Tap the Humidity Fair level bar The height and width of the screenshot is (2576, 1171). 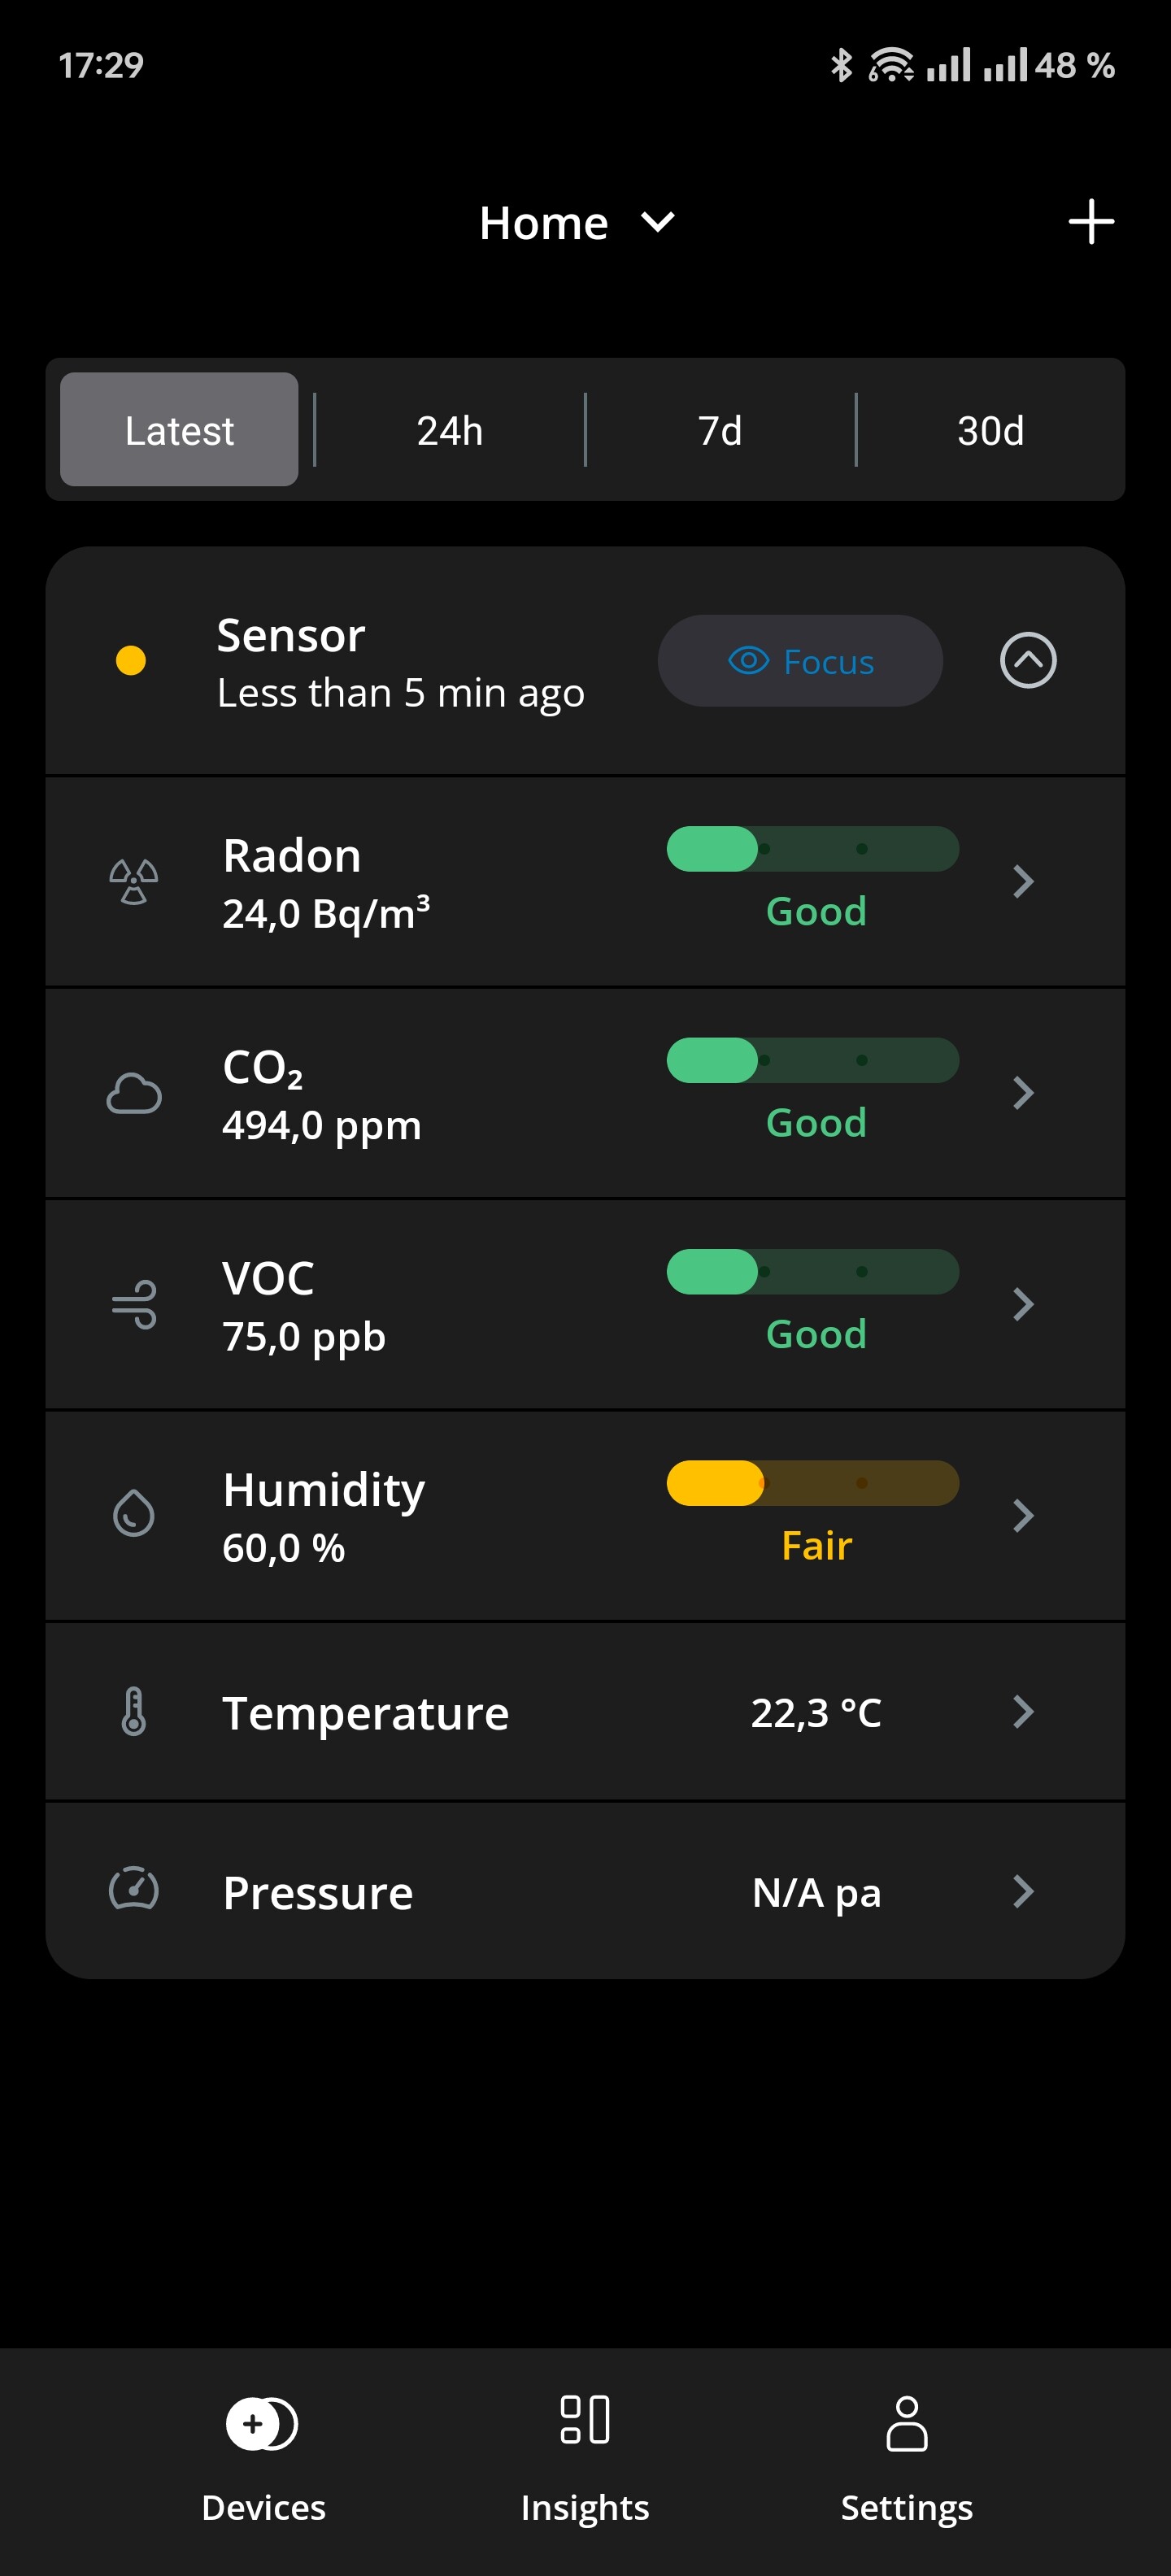point(812,1483)
